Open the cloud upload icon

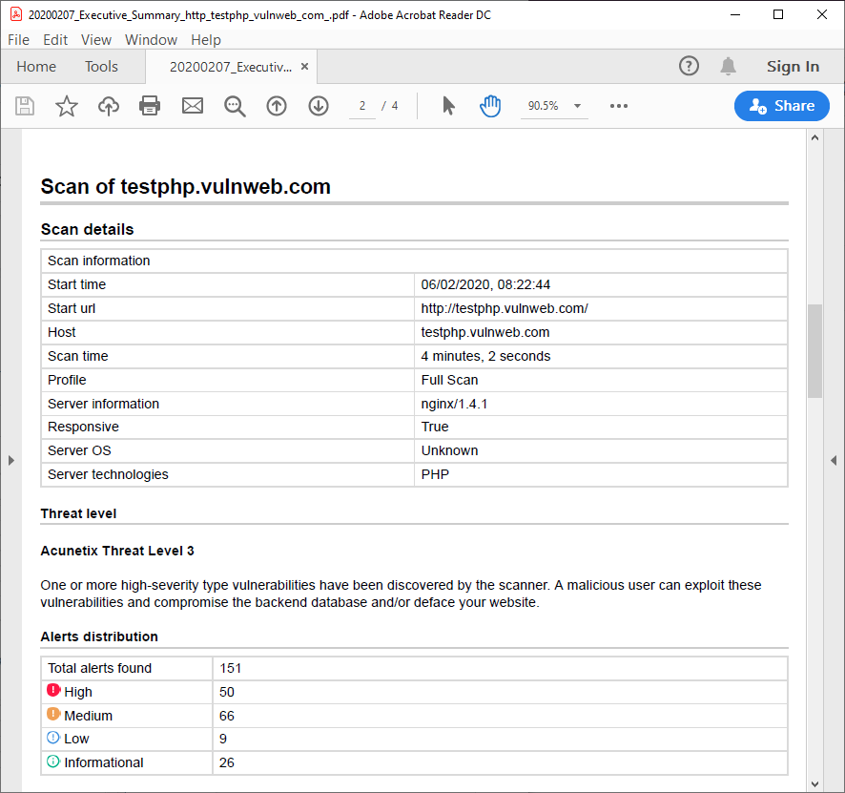point(109,106)
